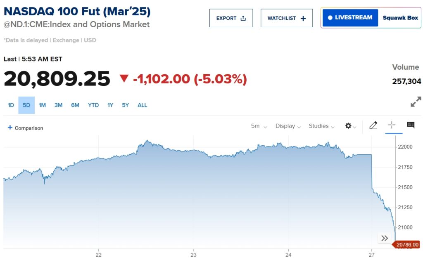Click the red 20786.00 price marker
The image size is (423, 272).
coord(407,244)
